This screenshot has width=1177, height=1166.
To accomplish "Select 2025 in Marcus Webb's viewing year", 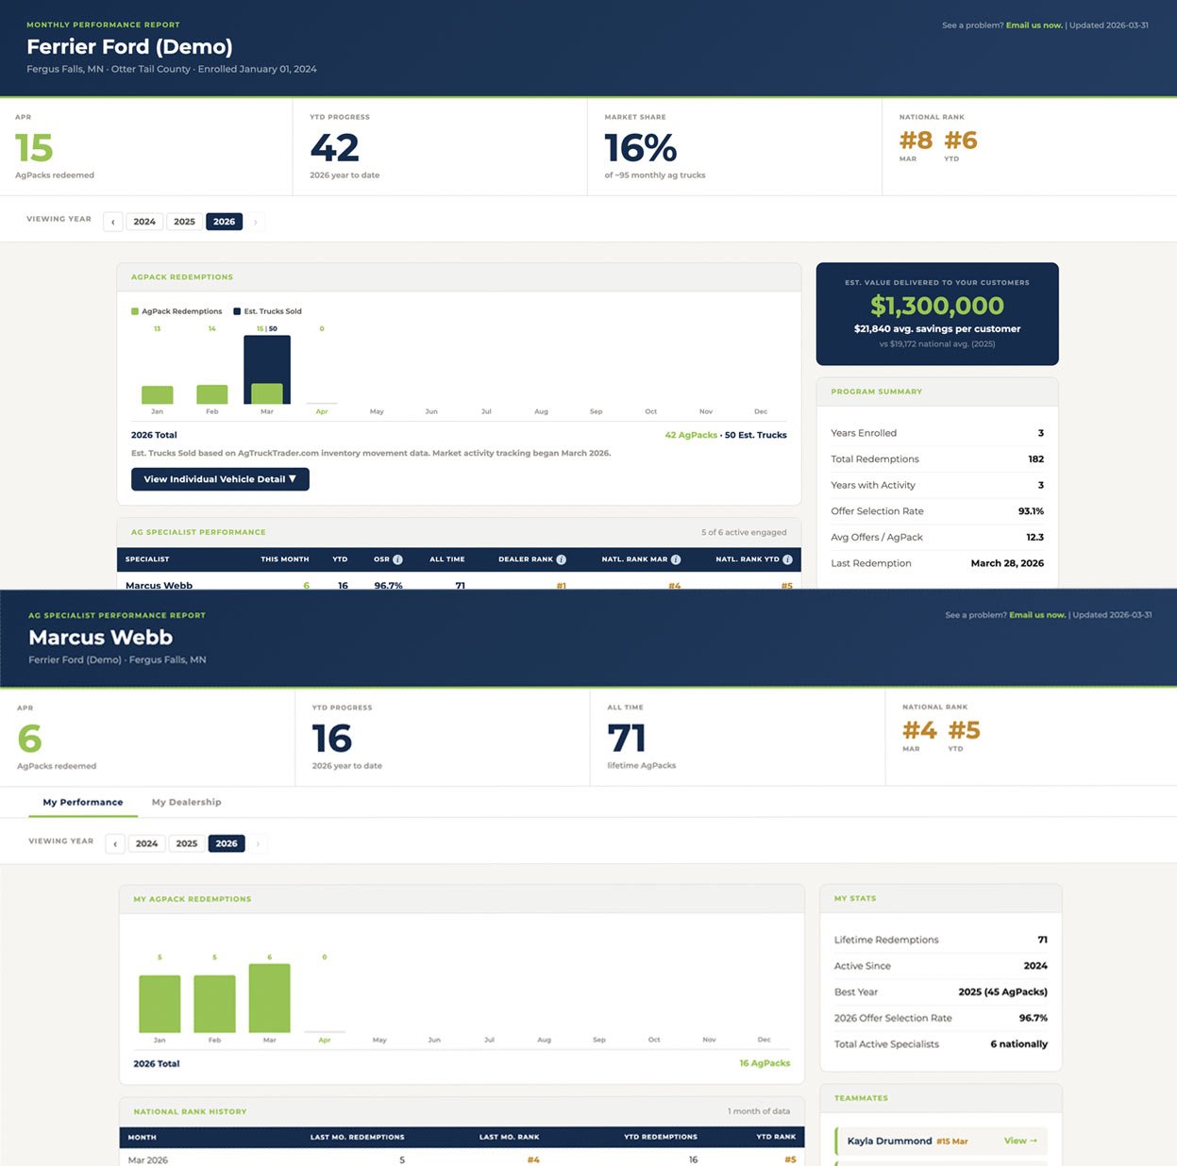I will (x=187, y=842).
